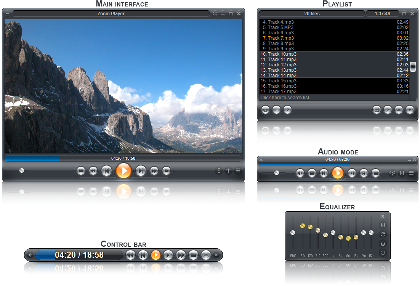Select Track 4.mp3 in playlist
The width and height of the screenshot is (420, 286).
(x=334, y=22)
